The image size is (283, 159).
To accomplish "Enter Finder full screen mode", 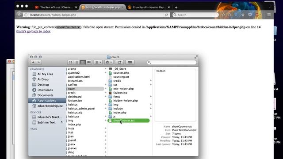I will pyautogui.click(x=196, y=57).
